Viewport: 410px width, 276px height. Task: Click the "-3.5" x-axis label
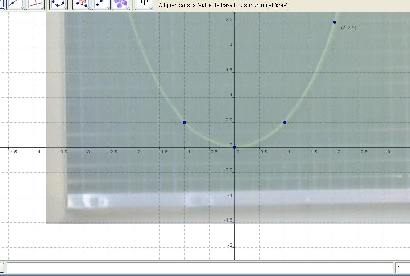pyautogui.click(x=63, y=152)
